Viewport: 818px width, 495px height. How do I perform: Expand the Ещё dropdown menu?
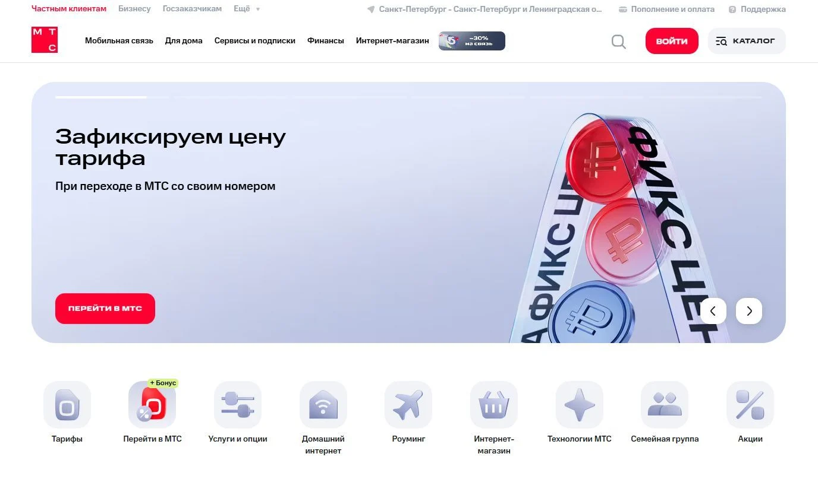point(247,9)
